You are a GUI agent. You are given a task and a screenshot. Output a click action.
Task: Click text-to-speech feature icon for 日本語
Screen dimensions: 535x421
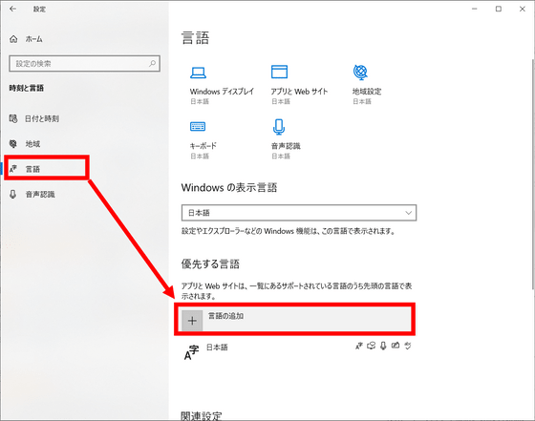(x=371, y=346)
